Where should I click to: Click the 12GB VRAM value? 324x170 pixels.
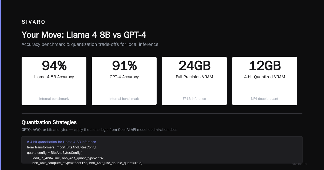pos(265,66)
